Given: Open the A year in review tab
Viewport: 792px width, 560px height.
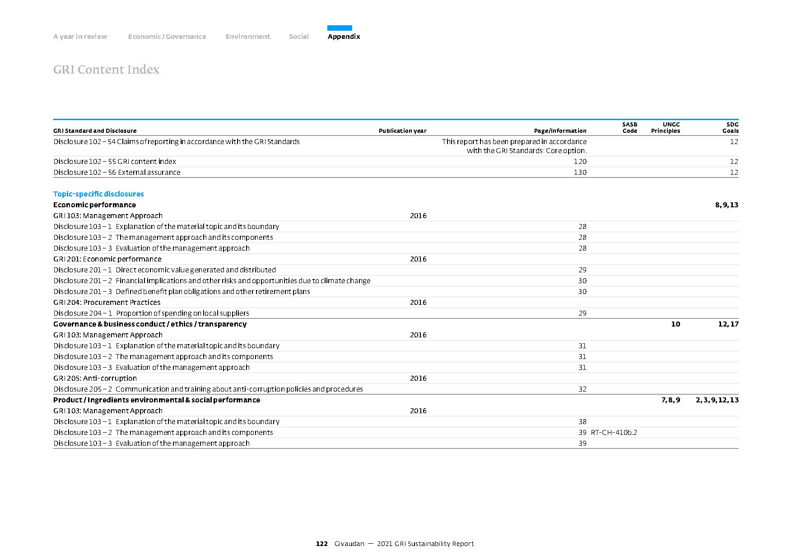Looking at the screenshot, I should click(80, 37).
